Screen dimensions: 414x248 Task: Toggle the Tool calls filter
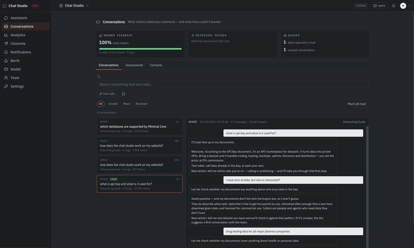click(x=107, y=94)
